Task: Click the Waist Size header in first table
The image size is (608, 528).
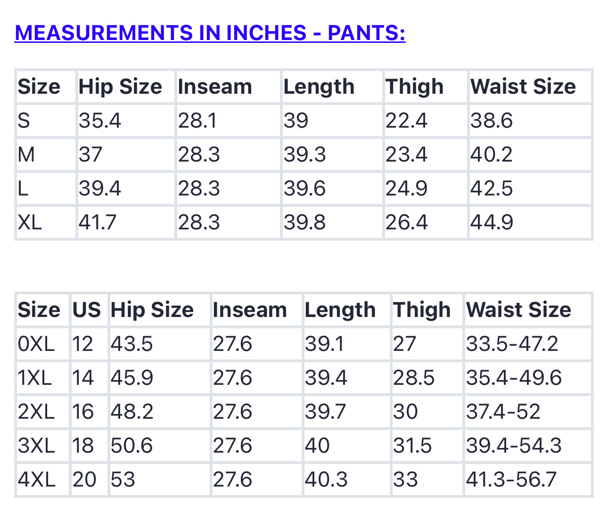Action: pos(523,87)
